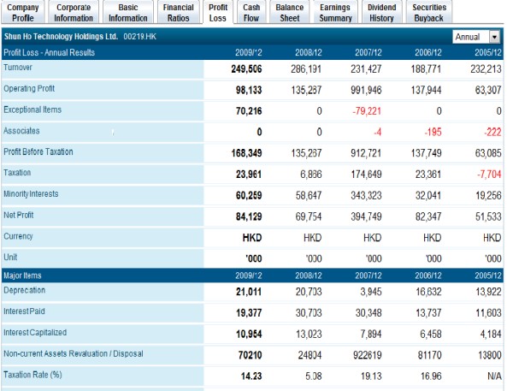
Task: Go to the Cash Flow tab
Action: pyautogui.click(x=251, y=13)
